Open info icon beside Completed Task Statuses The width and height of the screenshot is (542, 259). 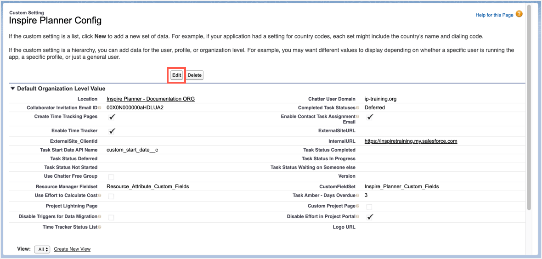tap(357, 108)
